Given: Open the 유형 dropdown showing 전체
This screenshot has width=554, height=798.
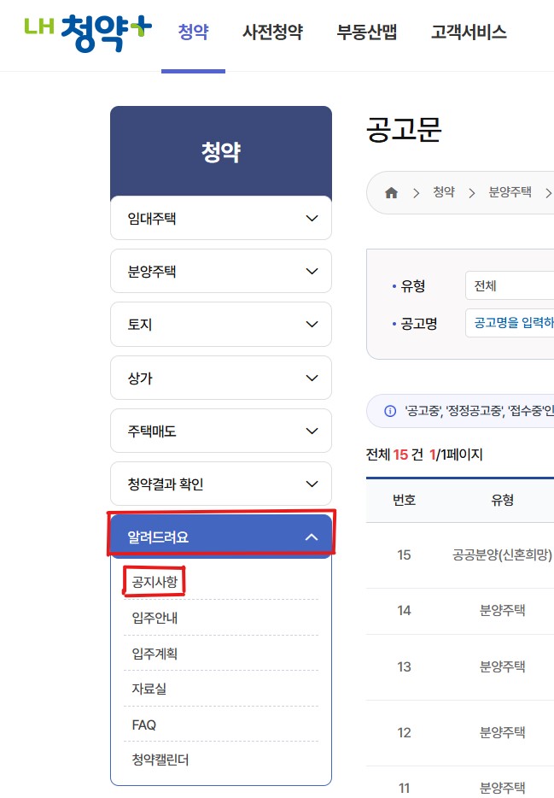Looking at the screenshot, I should (510, 285).
